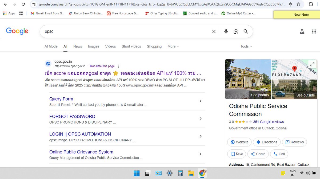Viewport: 320px width, 179px height.
Task: Open File Explorer folder on taskbar
Action: (191, 173)
